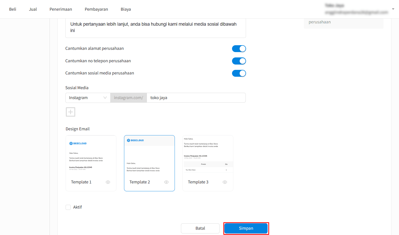The width and height of the screenshot is (399, 235).
Task: Open the Beli menu
Action: 13,9
